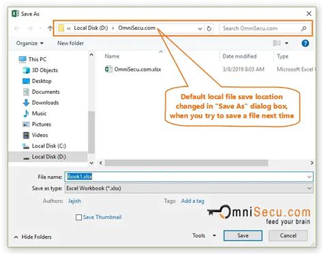This screenshot has height=255, width=323.
Task: Create a New folder
Action: tap(70, 43)
